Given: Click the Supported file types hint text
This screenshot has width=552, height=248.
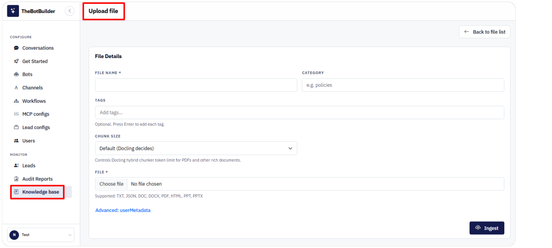Looking at the screenshot, I should click(149, 196).
